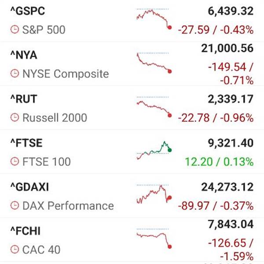The height and width of the screenshot is (264, 264).
Task: Open the CAC 40 index row
Action: coord(132,240)
